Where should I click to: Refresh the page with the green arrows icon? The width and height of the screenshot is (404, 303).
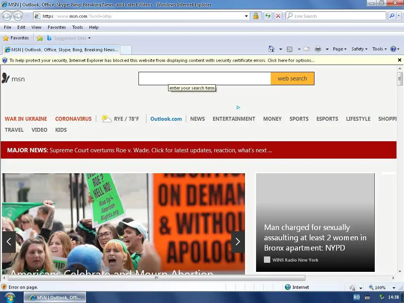point(268,16)
